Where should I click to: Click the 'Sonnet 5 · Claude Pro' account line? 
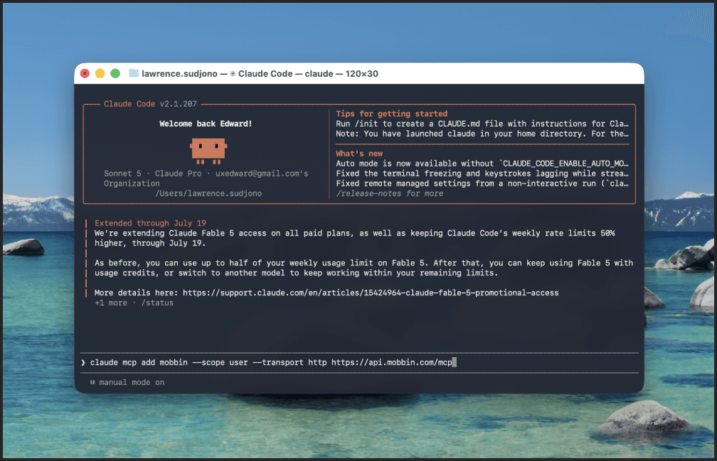206,179
